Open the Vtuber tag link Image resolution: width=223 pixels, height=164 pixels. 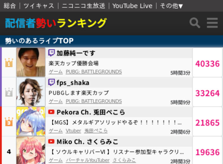(x=73, y=131)
